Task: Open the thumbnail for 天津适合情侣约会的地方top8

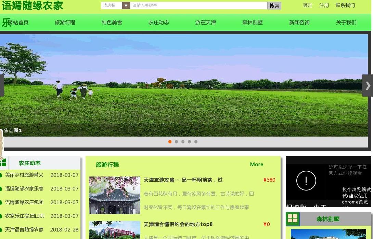Action: pyautogui.click(x=115, y=230)
